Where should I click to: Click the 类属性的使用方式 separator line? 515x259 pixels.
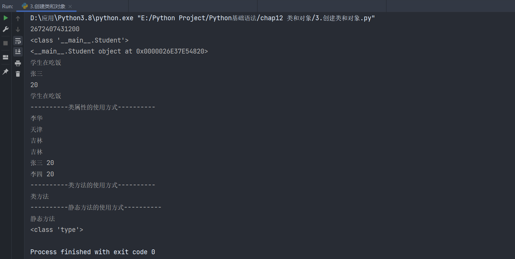pos(93,107)
